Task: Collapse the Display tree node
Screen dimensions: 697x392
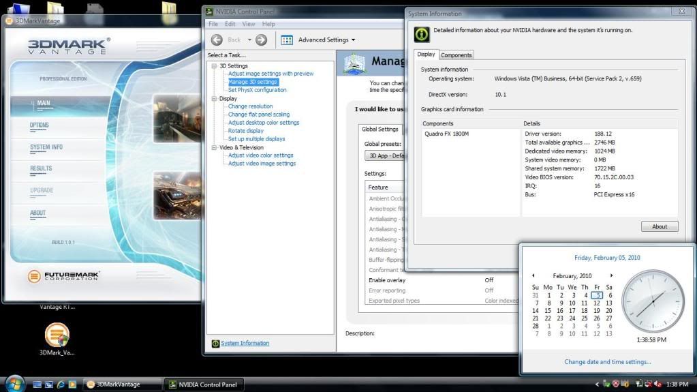Action: 214,98
